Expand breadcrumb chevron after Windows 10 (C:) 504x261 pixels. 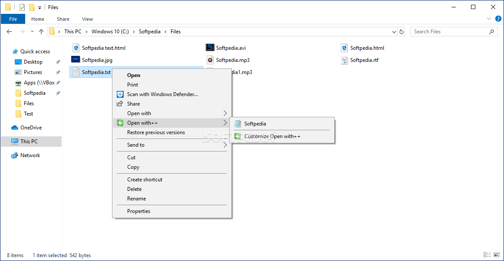click(x=134, y=32)
